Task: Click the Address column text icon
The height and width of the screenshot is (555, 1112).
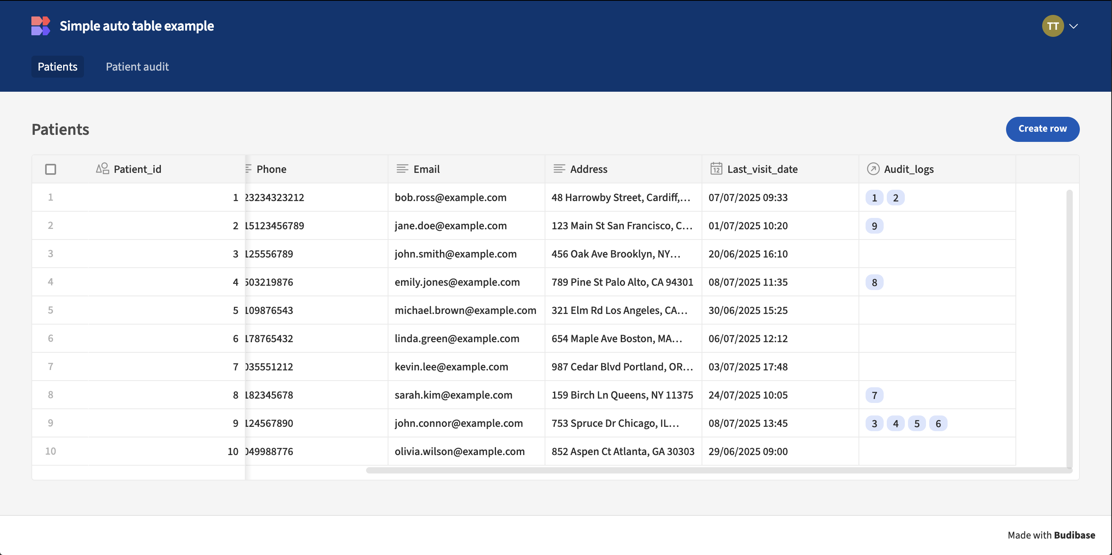Action: click(559, 169)
